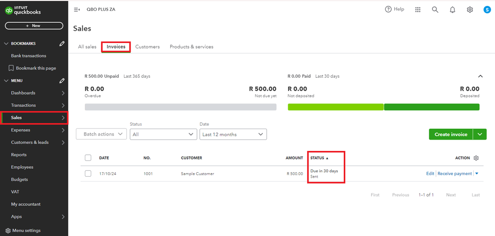The height and width of the screenshot is (236, 495).
Task: Select all invoices with header checkbox
Action: coord(88,158)
